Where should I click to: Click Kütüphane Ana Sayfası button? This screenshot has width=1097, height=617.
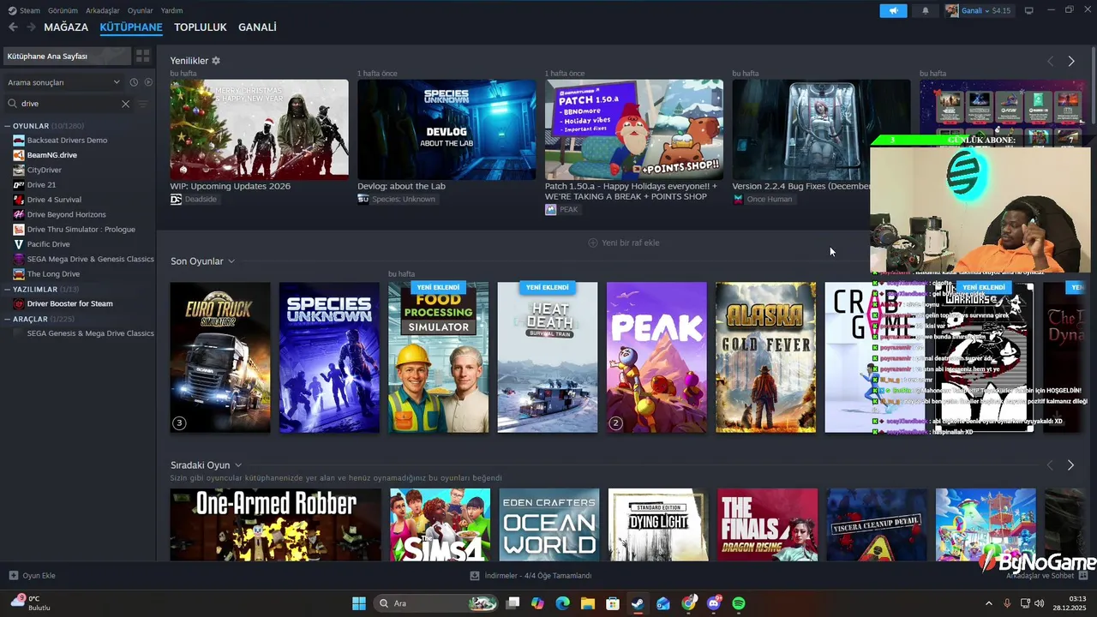pyautogui.click(x=67, y=56)
